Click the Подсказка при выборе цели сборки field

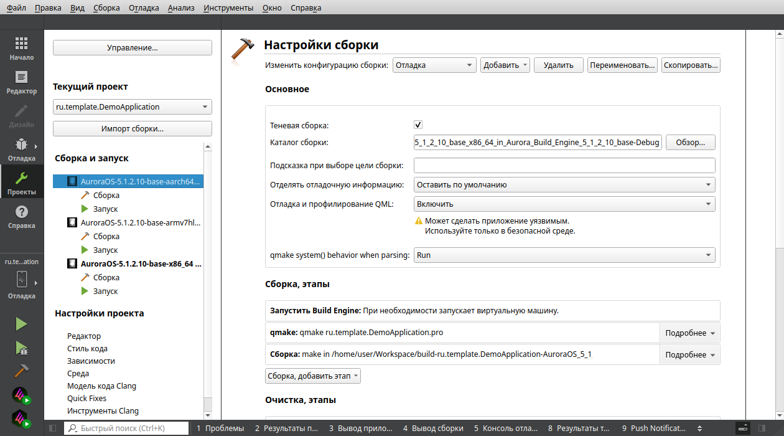point(564,165)
